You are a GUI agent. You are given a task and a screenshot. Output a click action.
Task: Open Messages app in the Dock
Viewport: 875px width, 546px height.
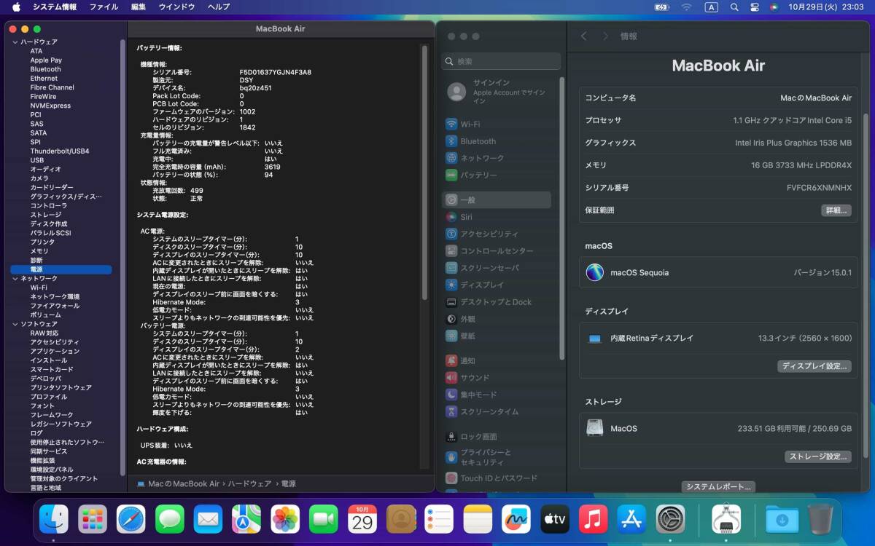click(169, 519)
